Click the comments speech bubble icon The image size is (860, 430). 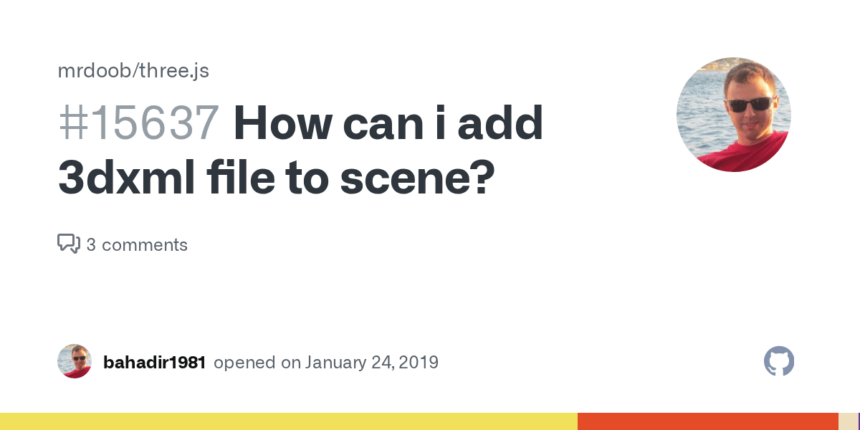coord(68,244)
